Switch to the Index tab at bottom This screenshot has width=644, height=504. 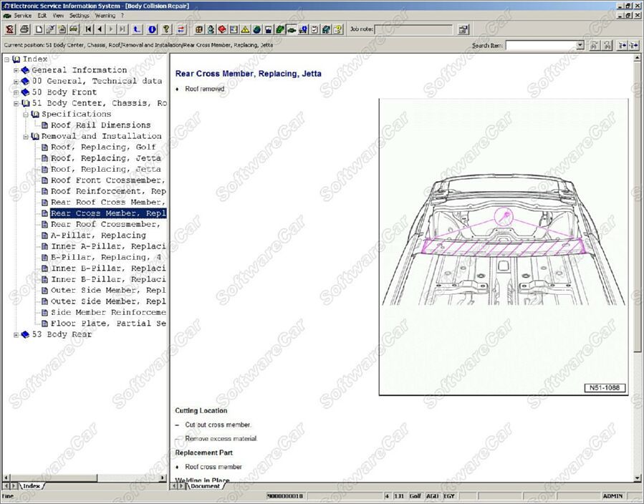[30, 486]
